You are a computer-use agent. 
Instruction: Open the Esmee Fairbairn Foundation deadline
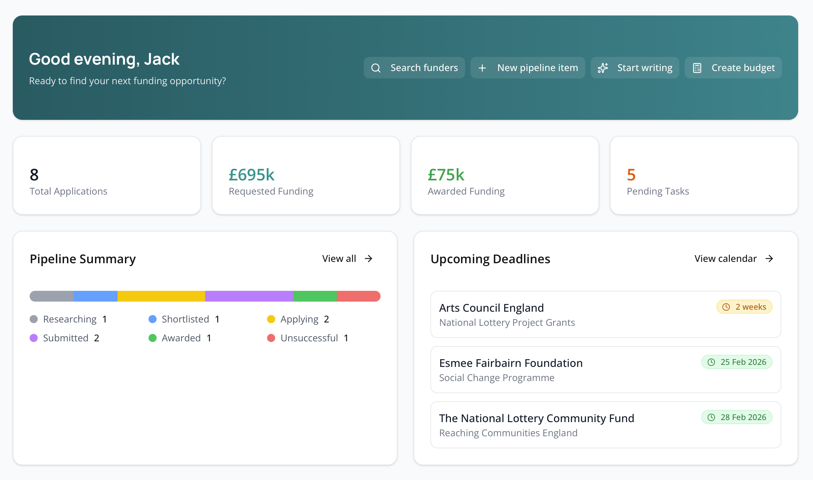point(605,370)
